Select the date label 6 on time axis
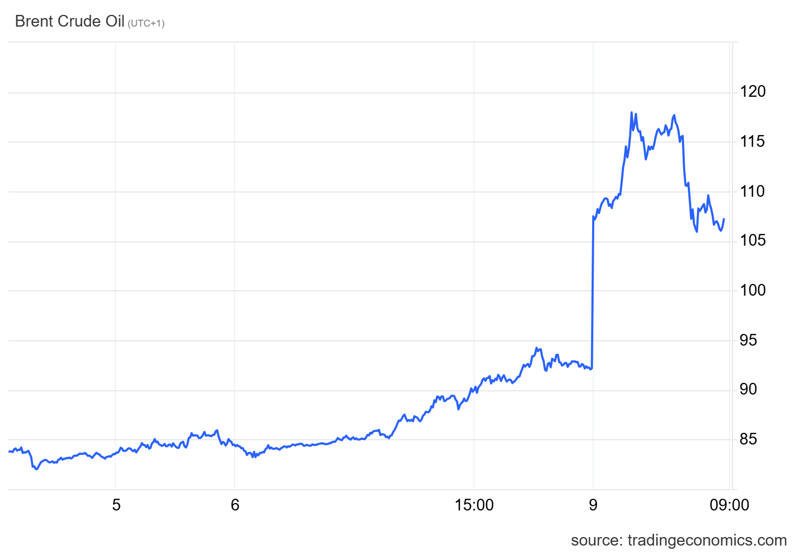The width and height of the screenshot is (798, 553). coord(235,505)
